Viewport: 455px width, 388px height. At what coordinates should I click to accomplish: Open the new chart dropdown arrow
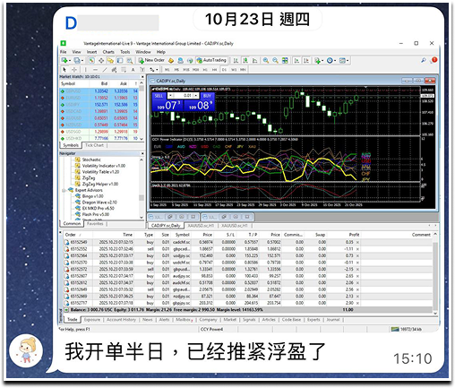click(70, 61)
